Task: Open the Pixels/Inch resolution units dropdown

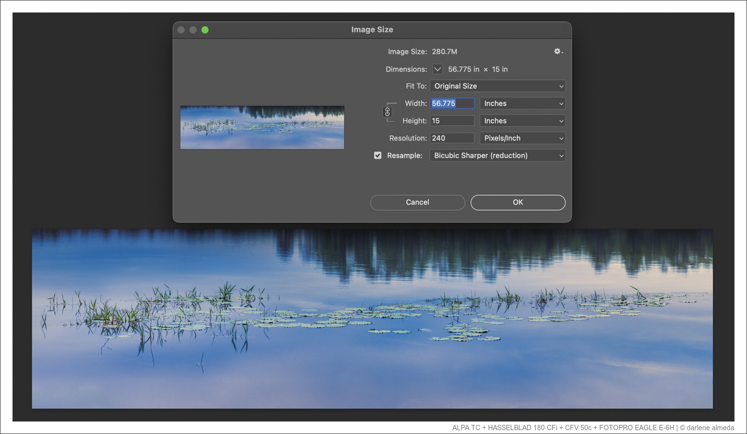Action: pyautogui.click(x=523, y=138)
